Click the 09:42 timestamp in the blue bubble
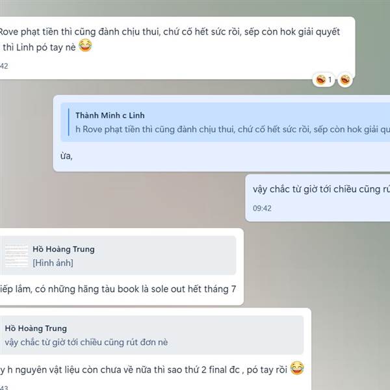Image resolution: width=390 pixels, height=390 pixels. pos(262,208)
